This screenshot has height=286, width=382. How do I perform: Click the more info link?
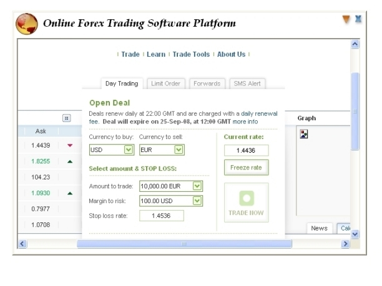click(x=245, y=122)
